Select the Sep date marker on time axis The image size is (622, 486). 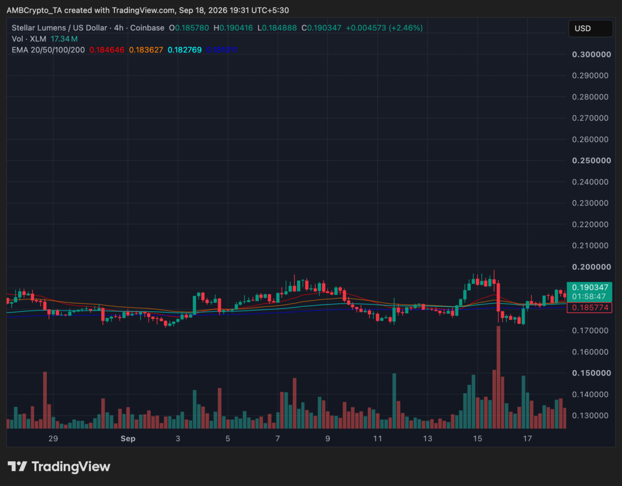(x=128, y=438)
